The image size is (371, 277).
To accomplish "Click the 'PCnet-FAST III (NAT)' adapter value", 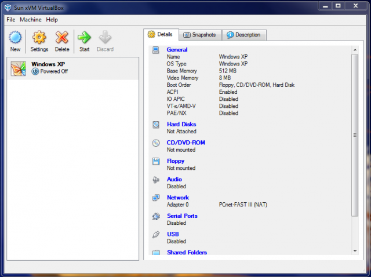I will (x=243, y=205).
